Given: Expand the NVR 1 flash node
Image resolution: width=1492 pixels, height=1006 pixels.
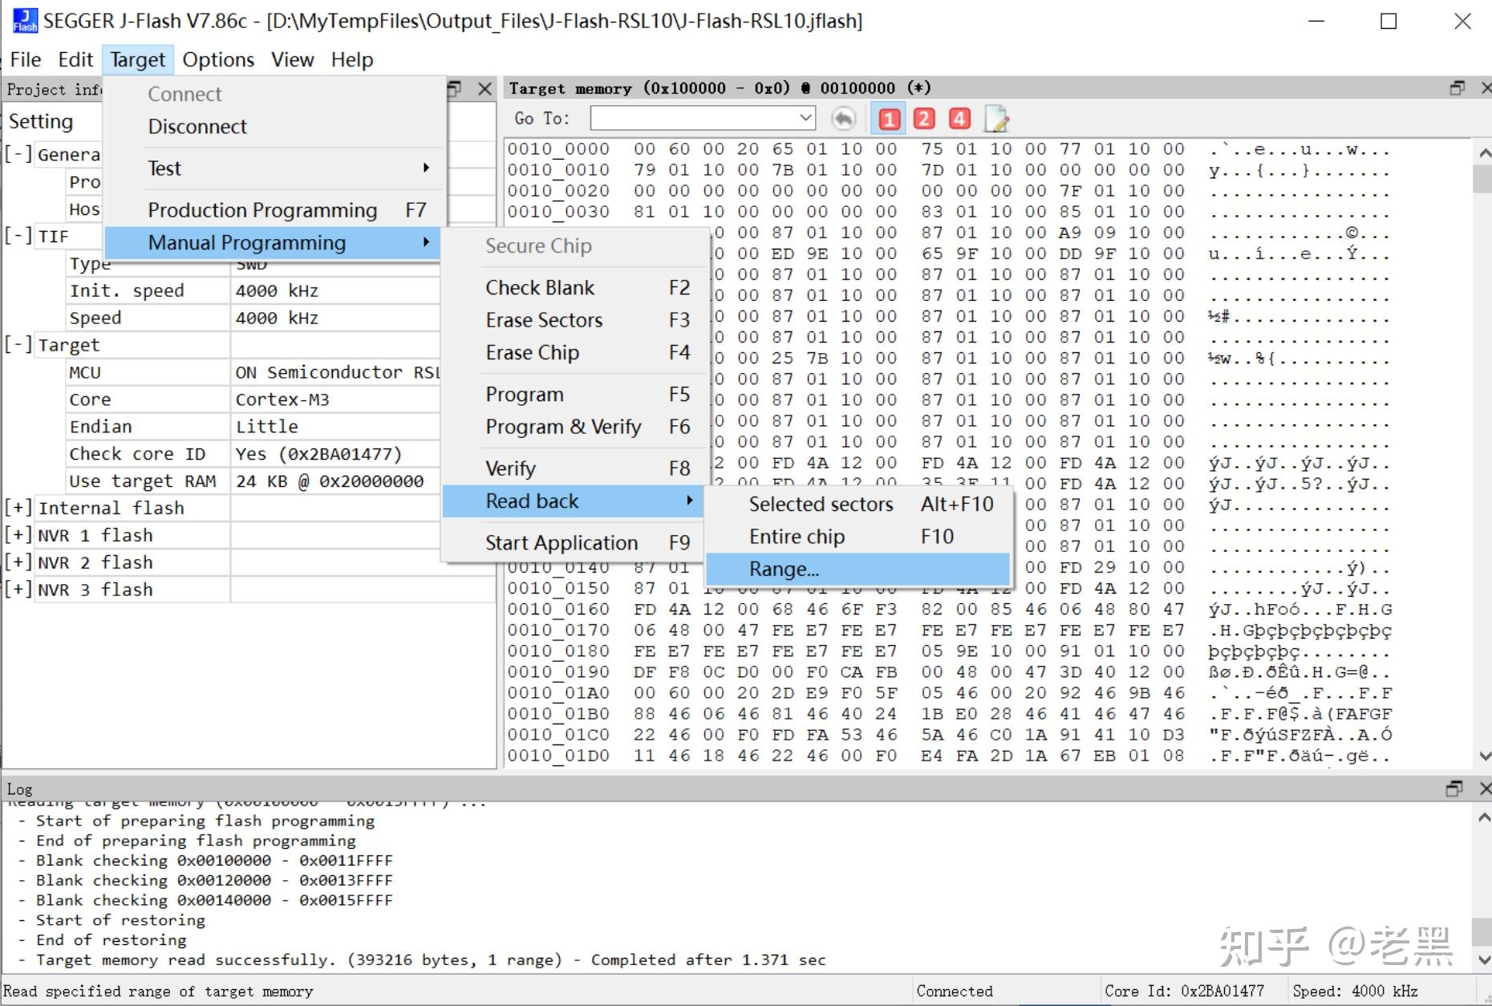Looking at the screenshot, I should tap(18, 535).
